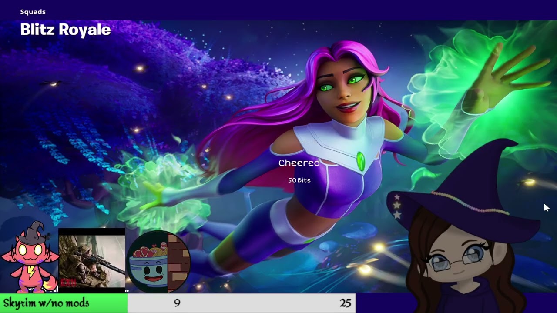The image size is (557, 313).
Task: Click the progress value 9 on goal bar
Action: coord(177,303)
